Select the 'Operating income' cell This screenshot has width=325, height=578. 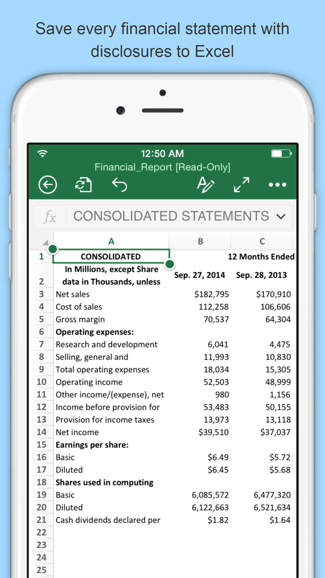[x=89, y=382]
